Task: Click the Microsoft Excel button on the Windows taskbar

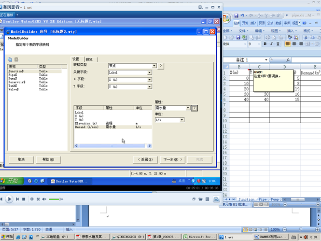Action: [200, 237]
